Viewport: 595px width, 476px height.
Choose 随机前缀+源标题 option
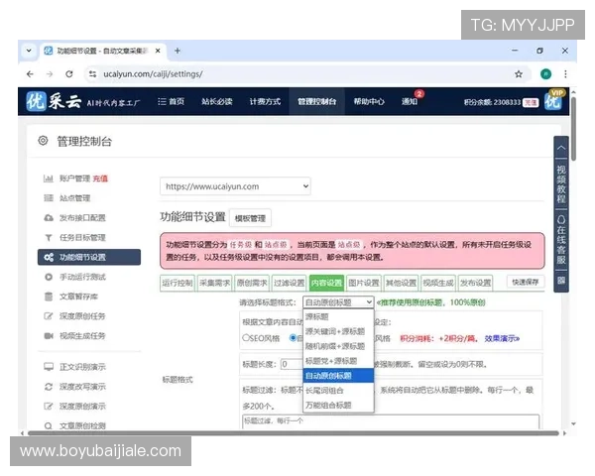[338, 346]
